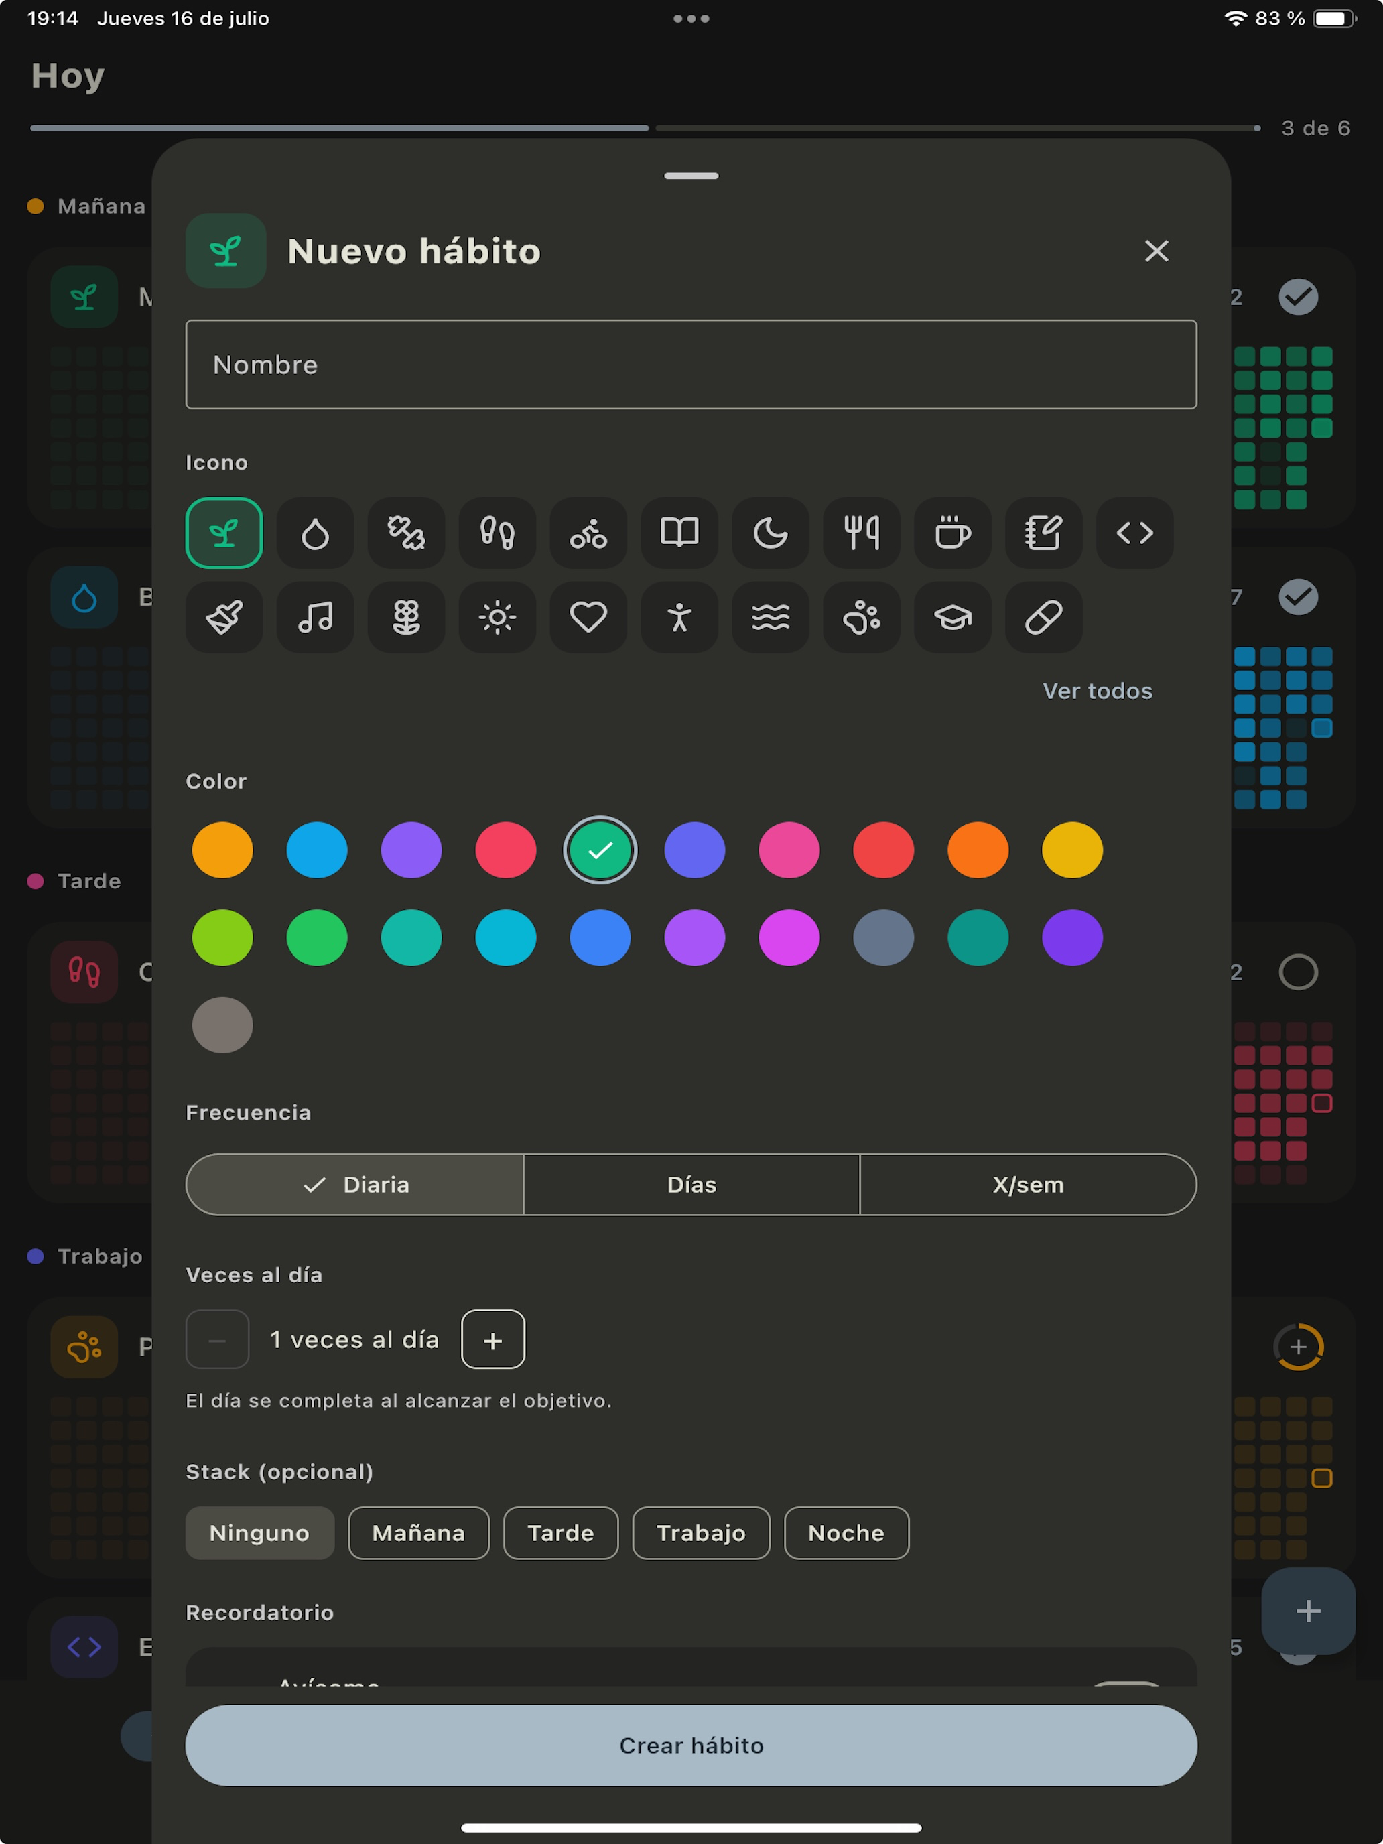
Task: Pick the heart icon
Action: (x=588, y=617)
